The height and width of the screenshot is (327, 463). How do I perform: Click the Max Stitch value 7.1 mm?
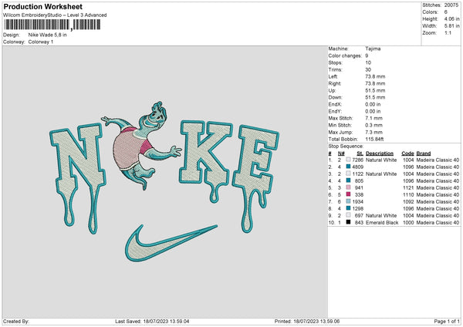pos(373,118)
